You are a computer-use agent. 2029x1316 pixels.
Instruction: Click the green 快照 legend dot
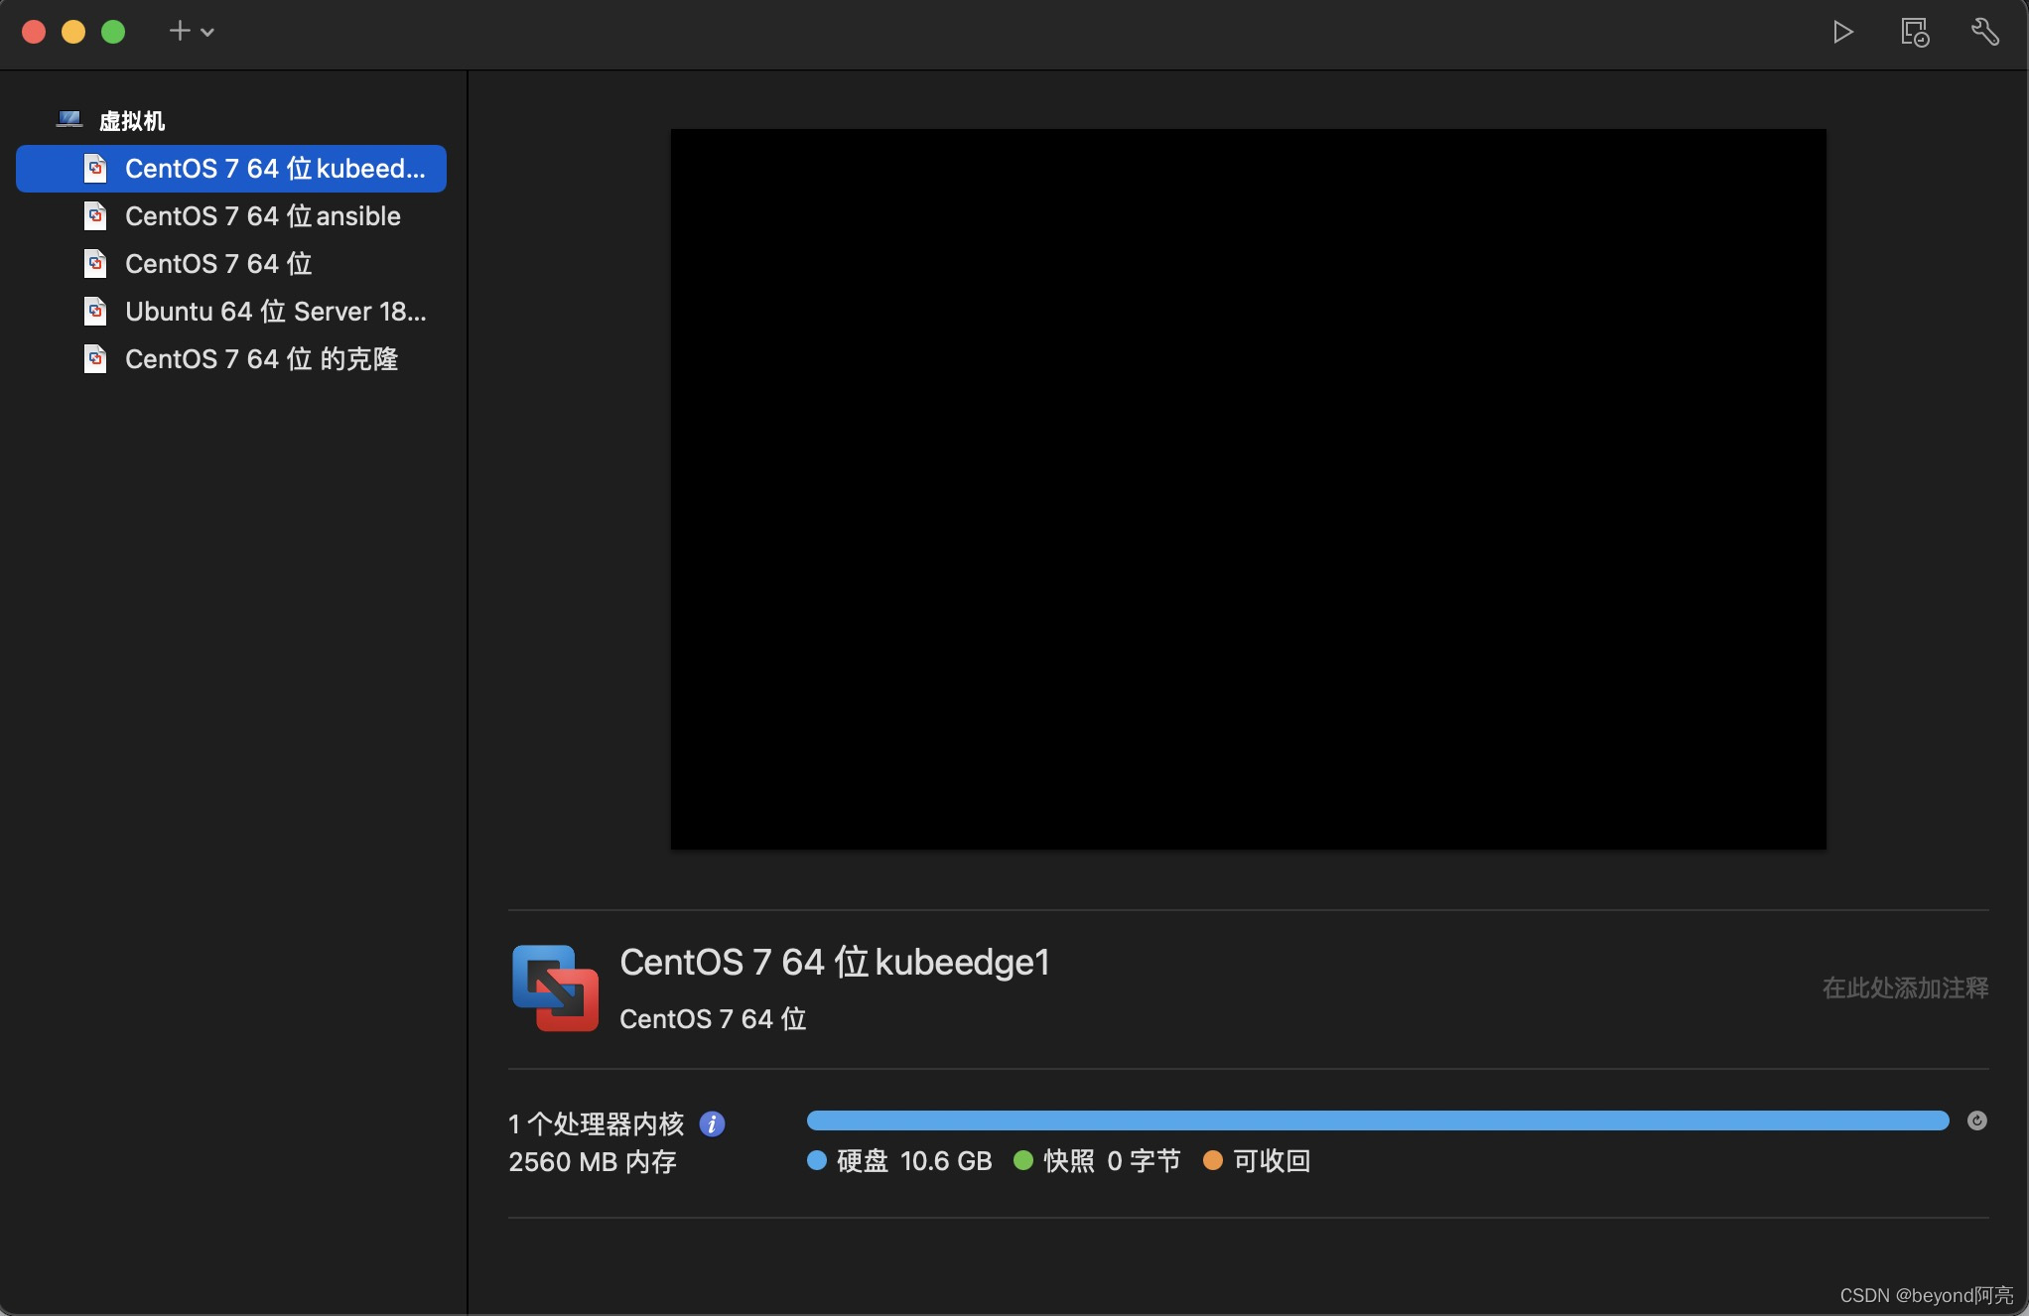click(1023, 1160)
